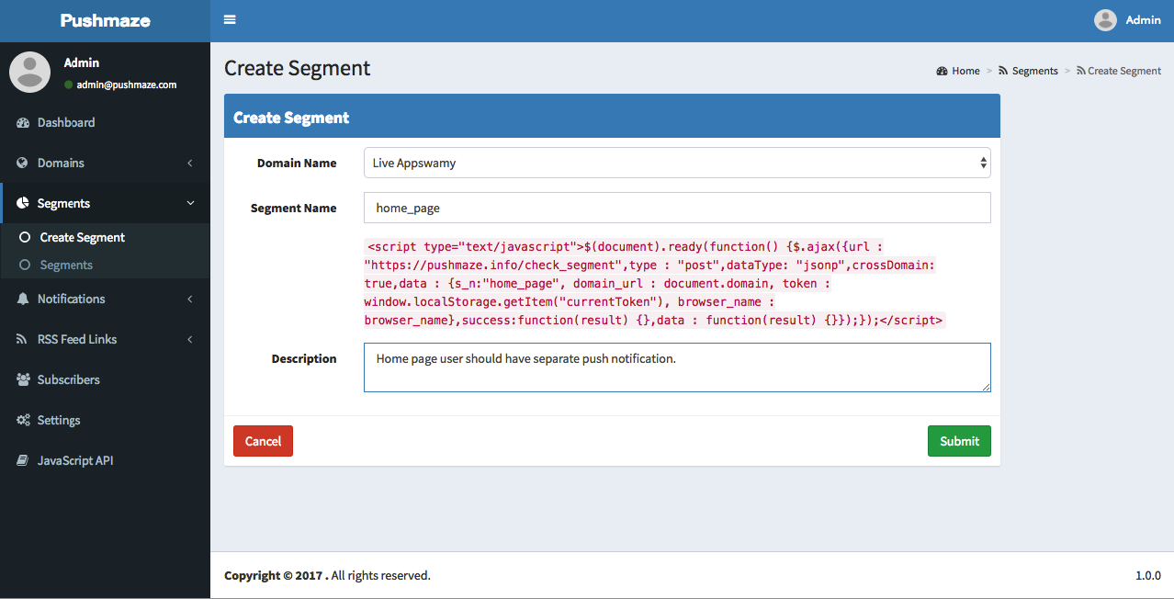Open the JavaScript API page
The width and height of the screenshot is (1174, 599).
[x=105, y=461]
